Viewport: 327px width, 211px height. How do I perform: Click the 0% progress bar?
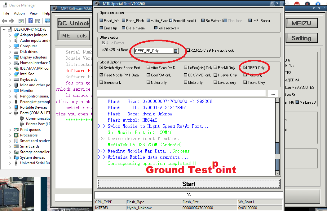click(189, 195)
